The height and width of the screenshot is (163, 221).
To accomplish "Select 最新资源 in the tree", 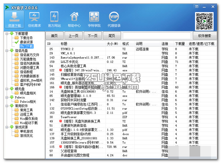I will pos(26,42).
